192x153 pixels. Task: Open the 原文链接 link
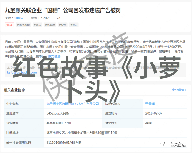(x=54, y=56)
